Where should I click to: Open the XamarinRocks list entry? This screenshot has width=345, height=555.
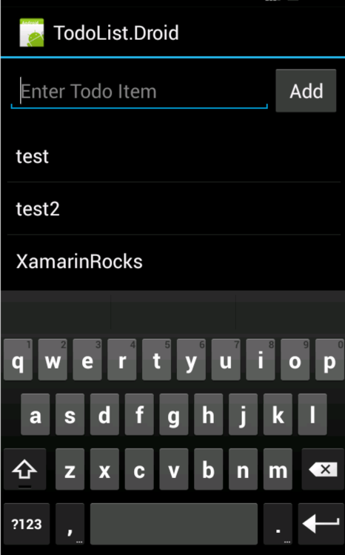tap(174, 261)
